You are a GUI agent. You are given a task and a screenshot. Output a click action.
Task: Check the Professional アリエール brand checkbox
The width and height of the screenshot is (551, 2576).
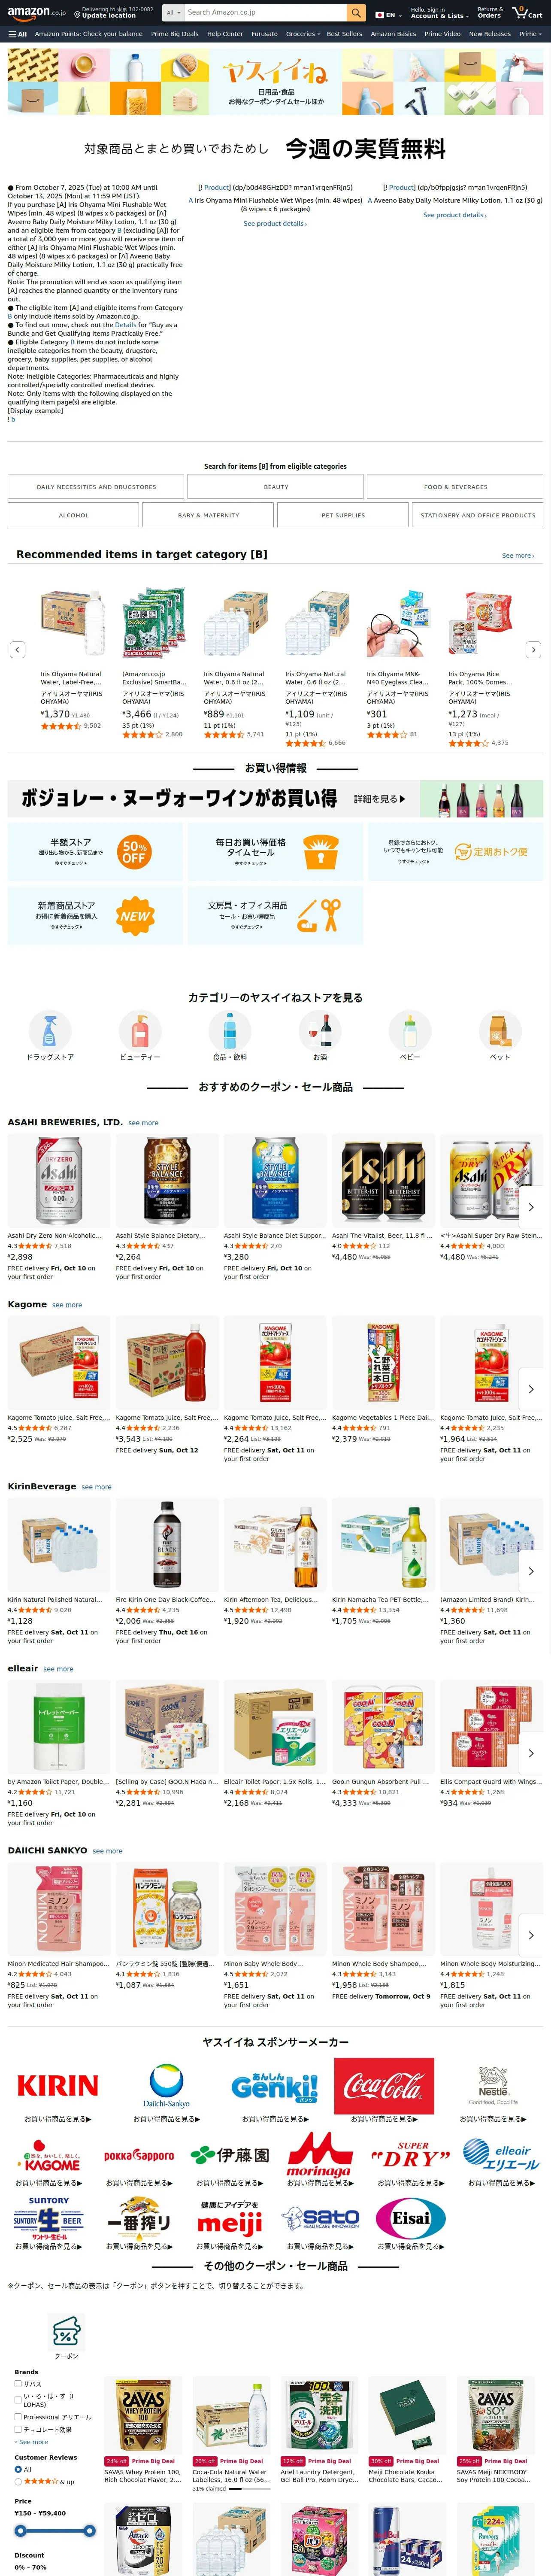click(18, 2417)
